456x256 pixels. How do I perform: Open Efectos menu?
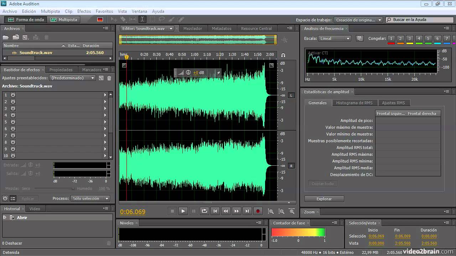[x=84, y=11]
